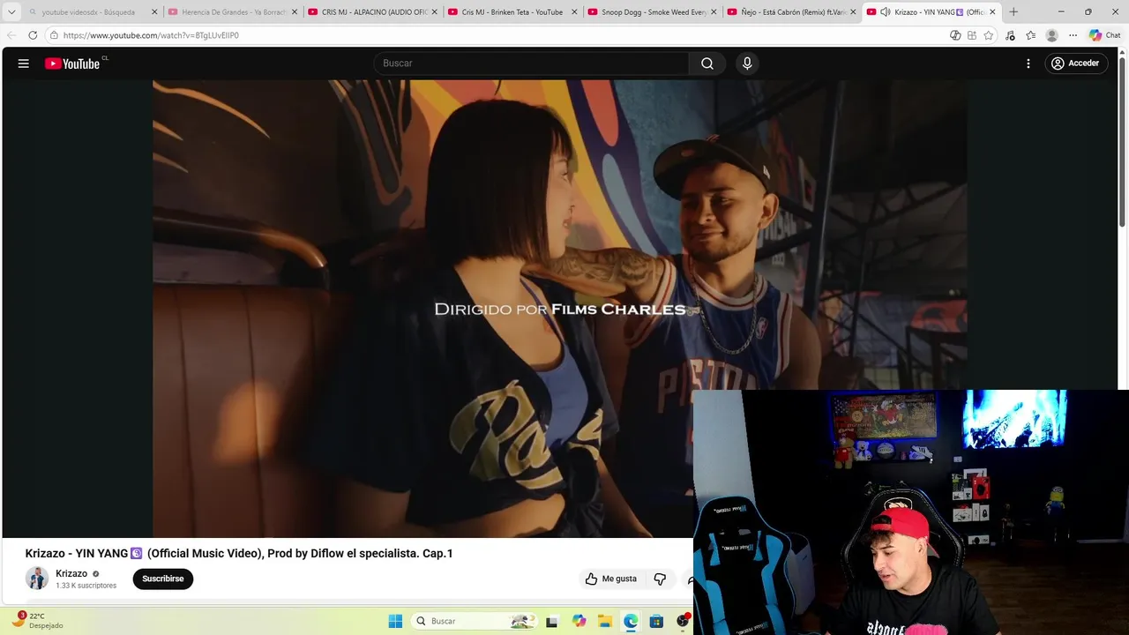Open Microsoft Store from the taskbar
Image resolution: width=1129 pixels, height=635 pixels.
tap(656, 621)
